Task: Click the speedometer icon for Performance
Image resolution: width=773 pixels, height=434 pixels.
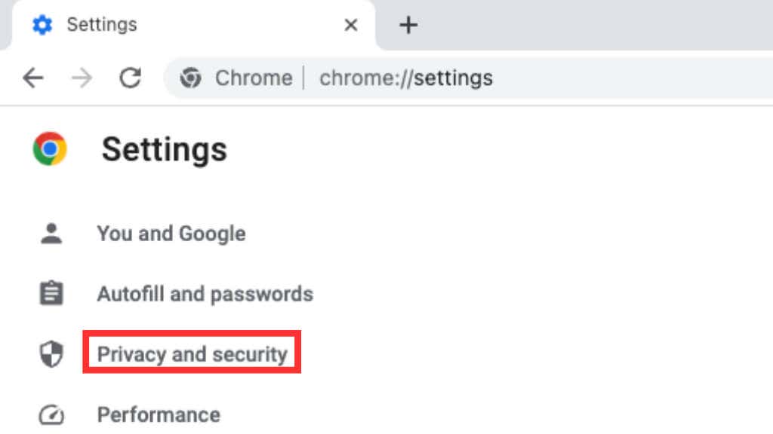Action: coord(51,415)
